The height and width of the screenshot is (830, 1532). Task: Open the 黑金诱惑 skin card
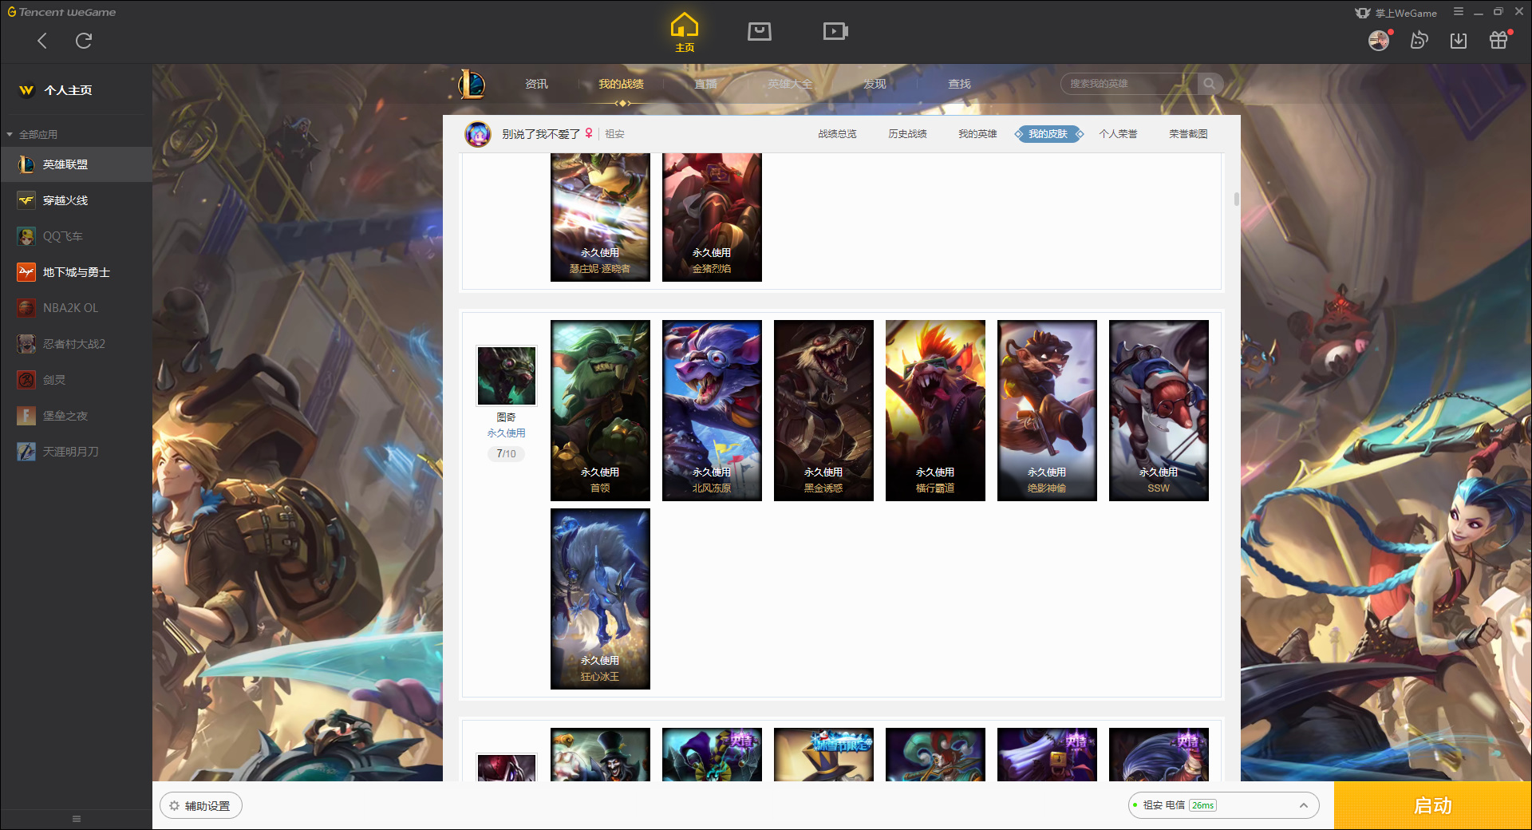click(823, 410)
